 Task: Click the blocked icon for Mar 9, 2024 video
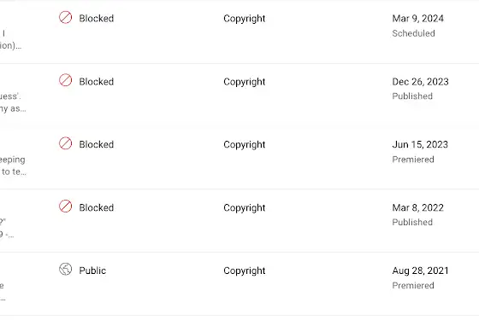(65, 17)
